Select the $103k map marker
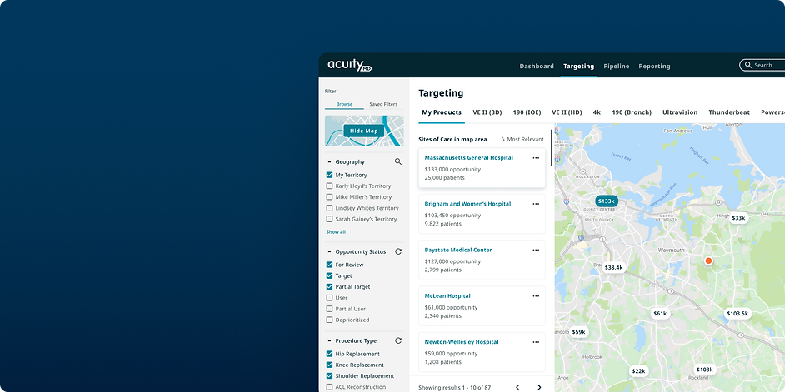The image size is (785, 392). [704, 370]
